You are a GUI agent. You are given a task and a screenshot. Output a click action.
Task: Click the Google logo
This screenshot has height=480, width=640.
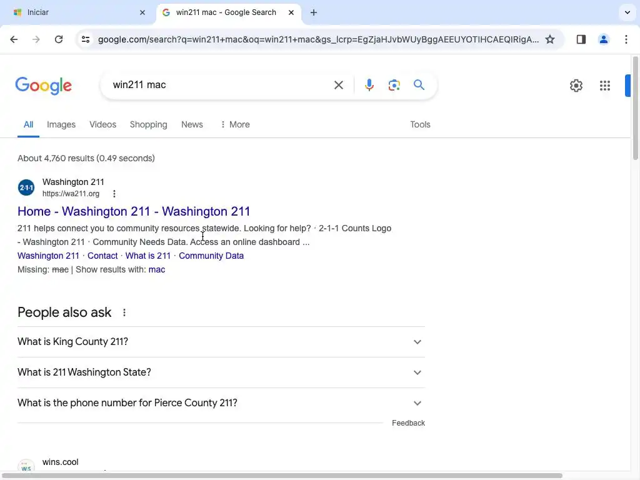[x=44, y=85]
